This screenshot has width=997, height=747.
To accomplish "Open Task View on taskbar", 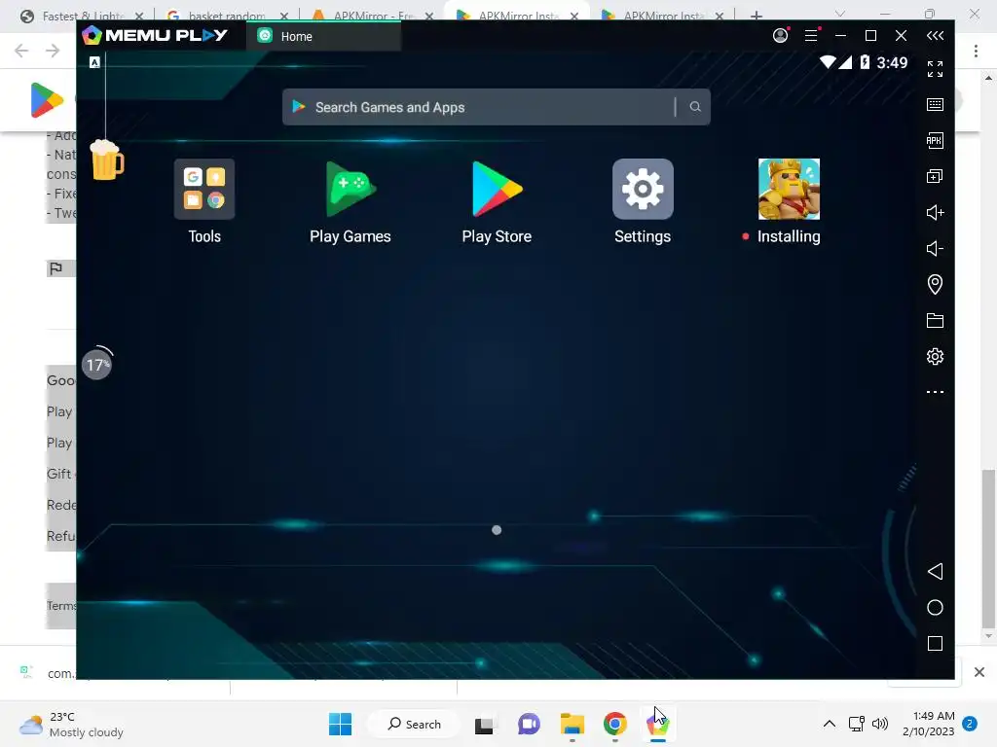I will (x=485, y=724).
